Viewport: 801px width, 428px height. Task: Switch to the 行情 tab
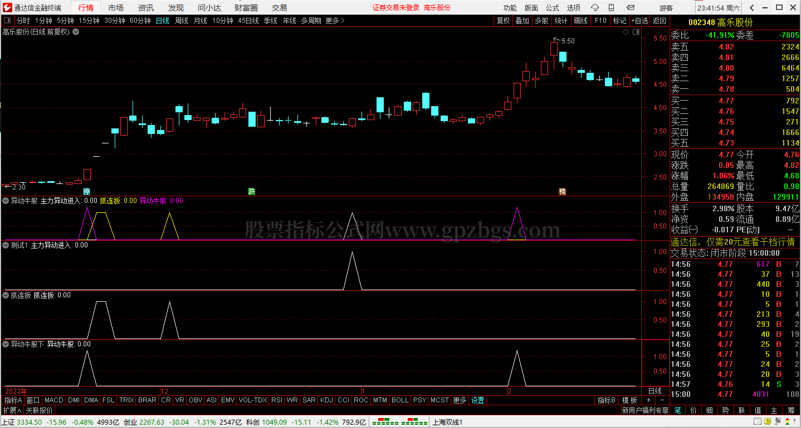(x=86, y=8)
